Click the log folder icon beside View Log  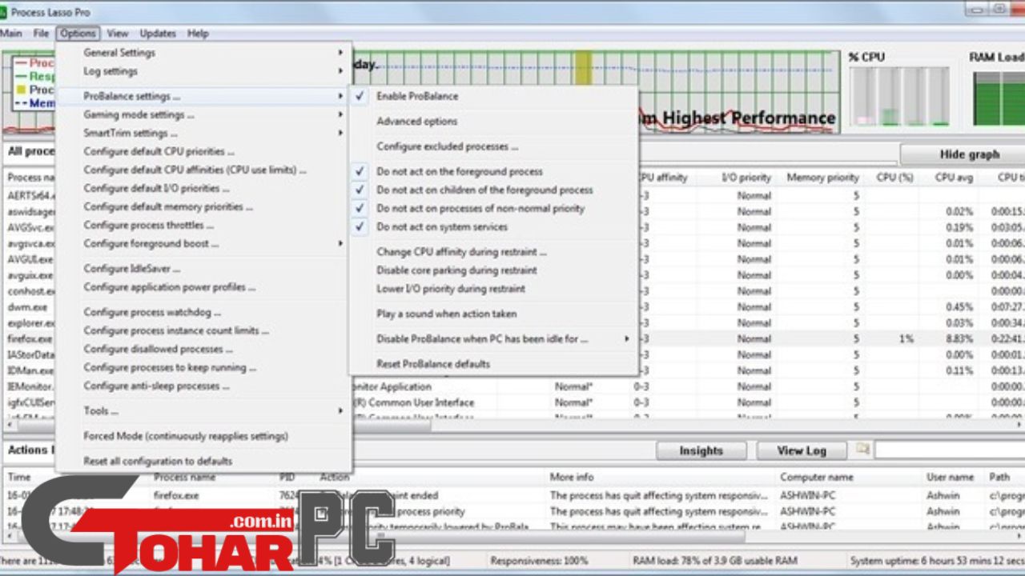point(862,450)
